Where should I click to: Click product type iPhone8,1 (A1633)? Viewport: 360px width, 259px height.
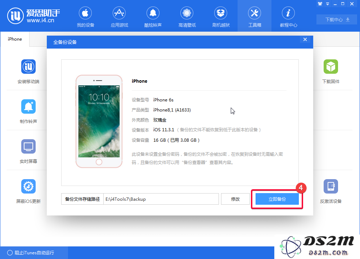tap(172, 110)
